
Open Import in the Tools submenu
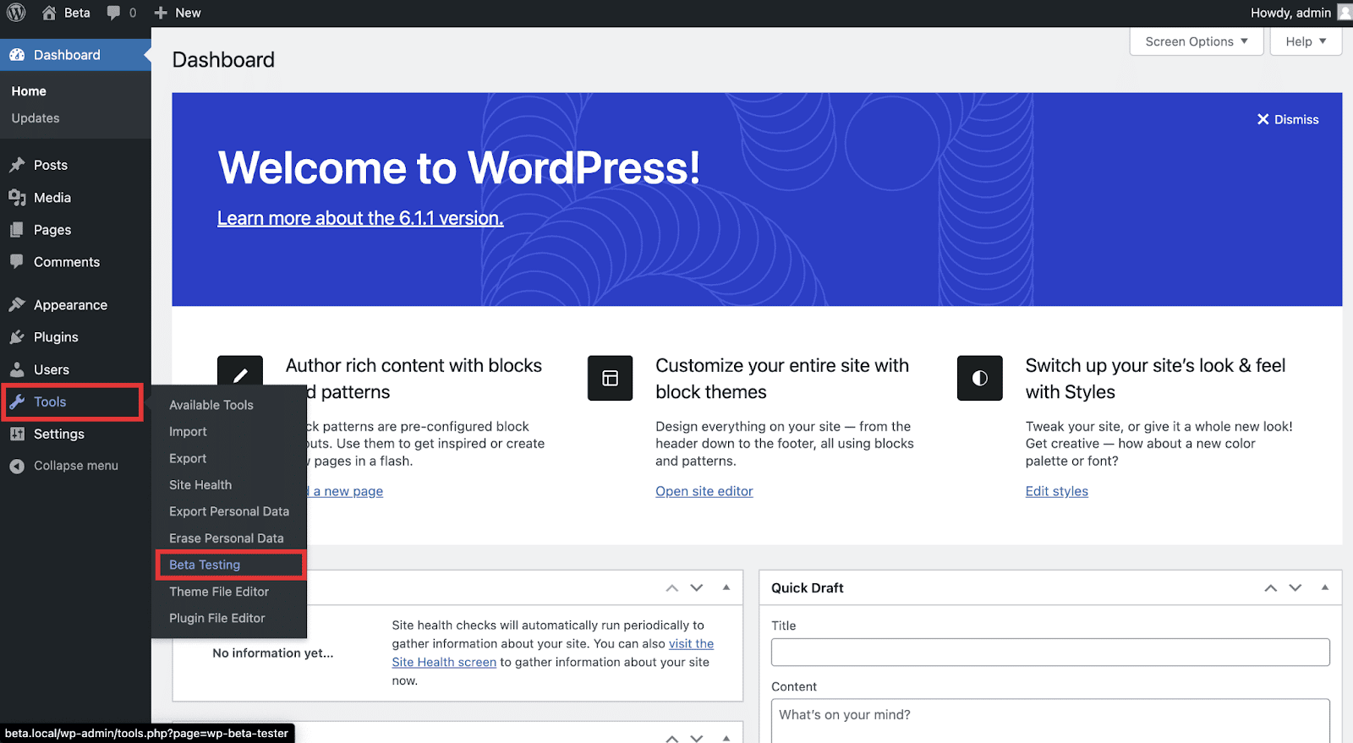click(x=188, y=431)
